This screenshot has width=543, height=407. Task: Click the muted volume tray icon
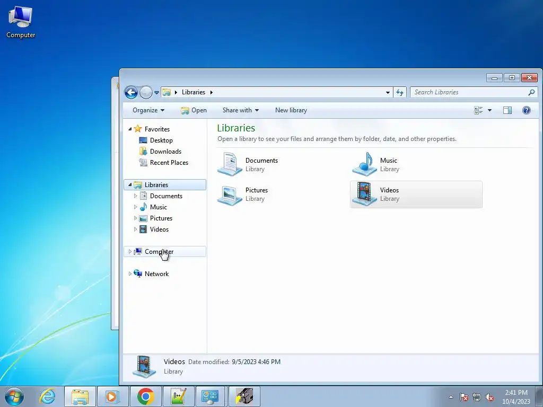point(489,397)
